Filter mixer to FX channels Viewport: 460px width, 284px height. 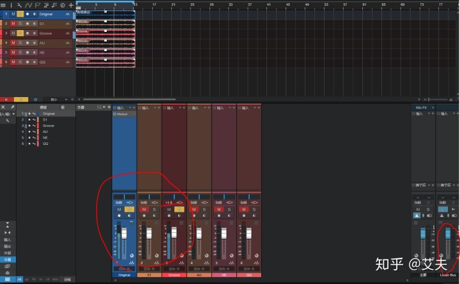(x=34, y=280)
